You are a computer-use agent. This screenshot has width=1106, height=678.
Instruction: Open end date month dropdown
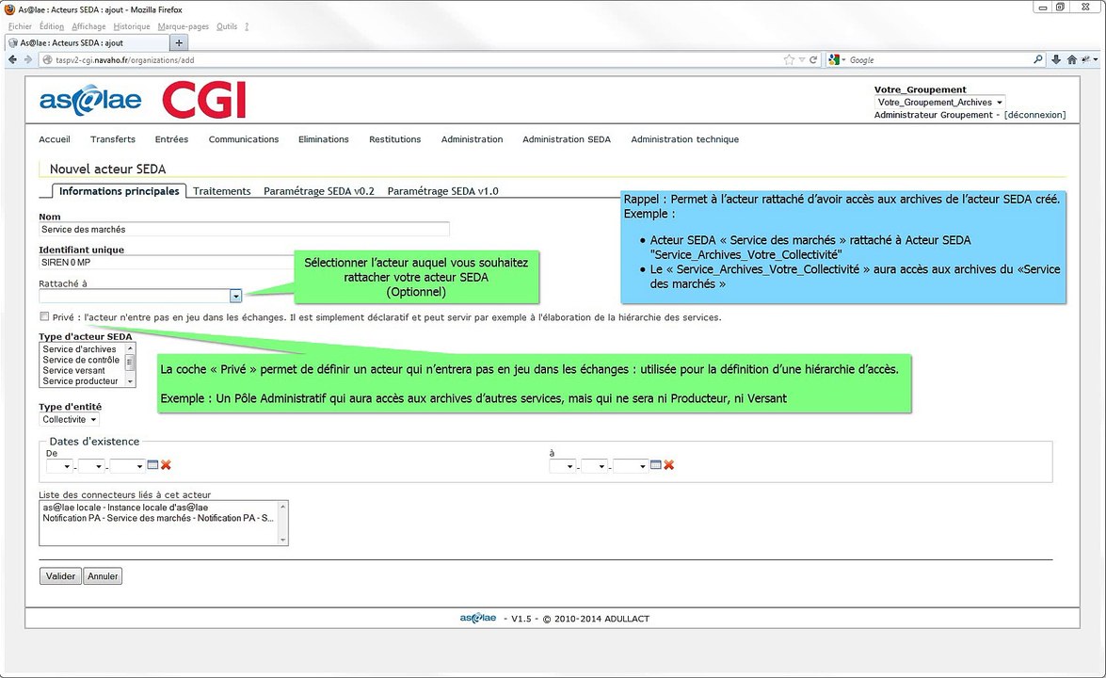[594, 465]
